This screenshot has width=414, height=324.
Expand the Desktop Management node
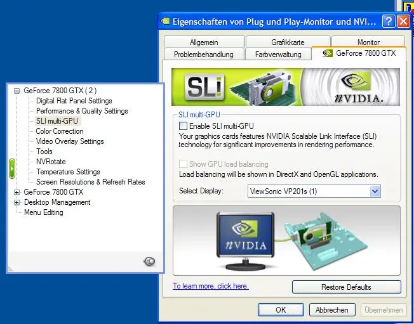point(17,202)
